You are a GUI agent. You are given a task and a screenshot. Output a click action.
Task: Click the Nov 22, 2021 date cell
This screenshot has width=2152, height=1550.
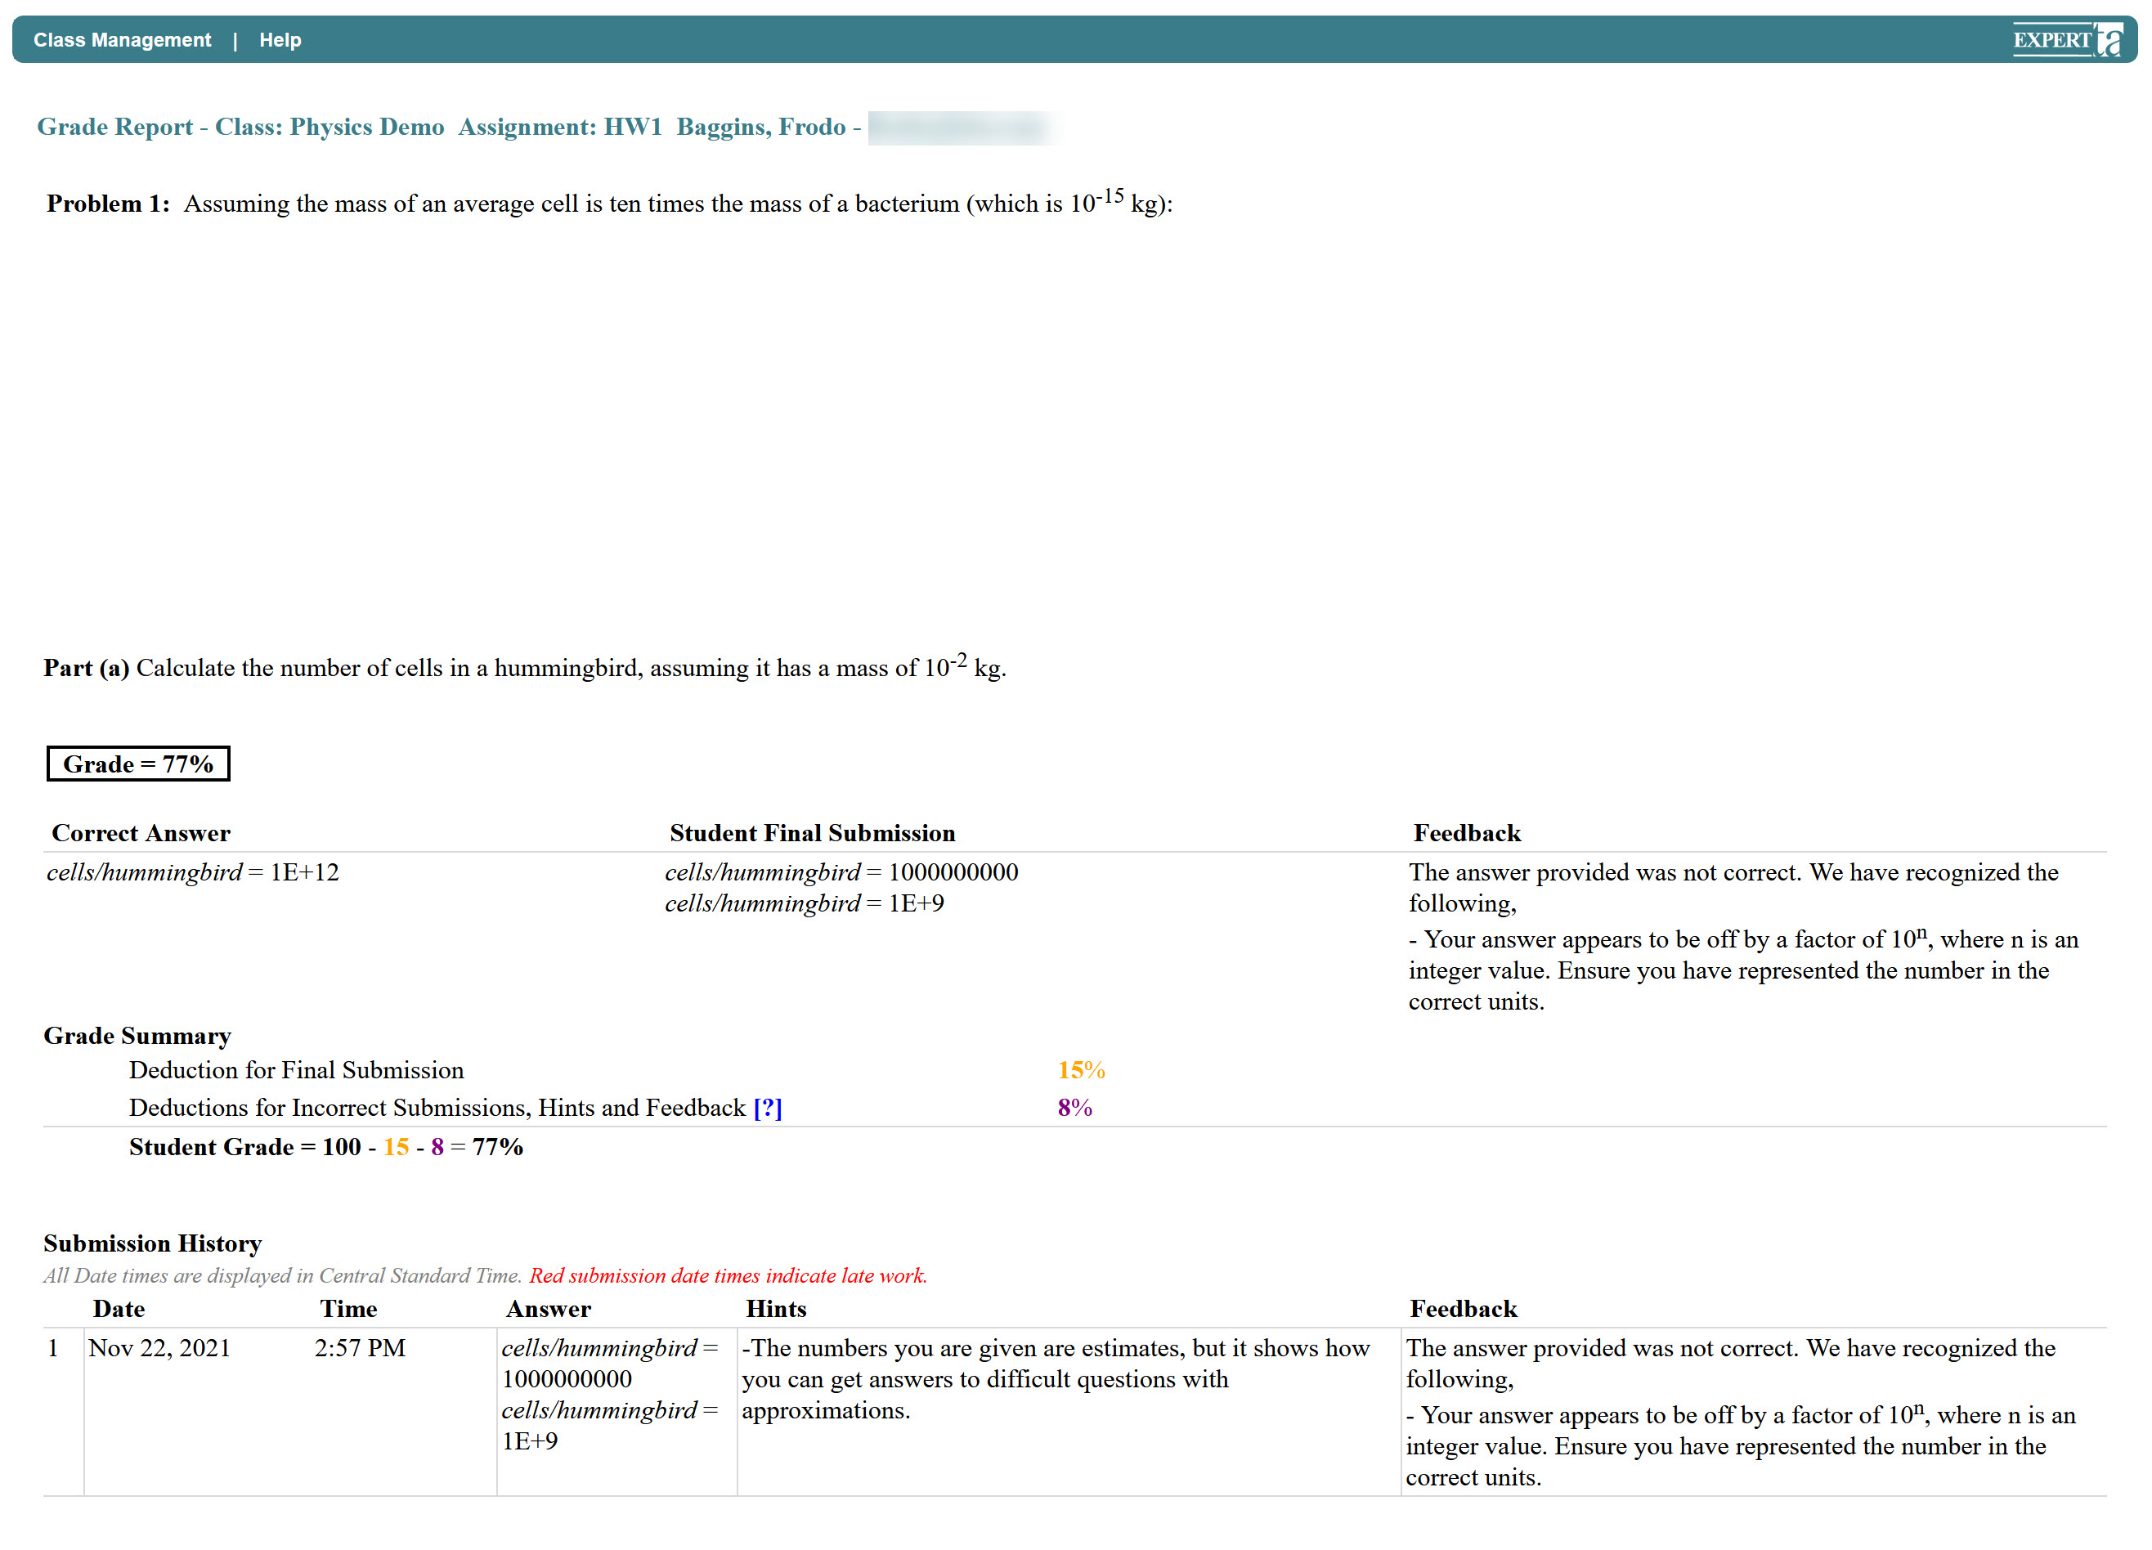(x=159, y=1348)
